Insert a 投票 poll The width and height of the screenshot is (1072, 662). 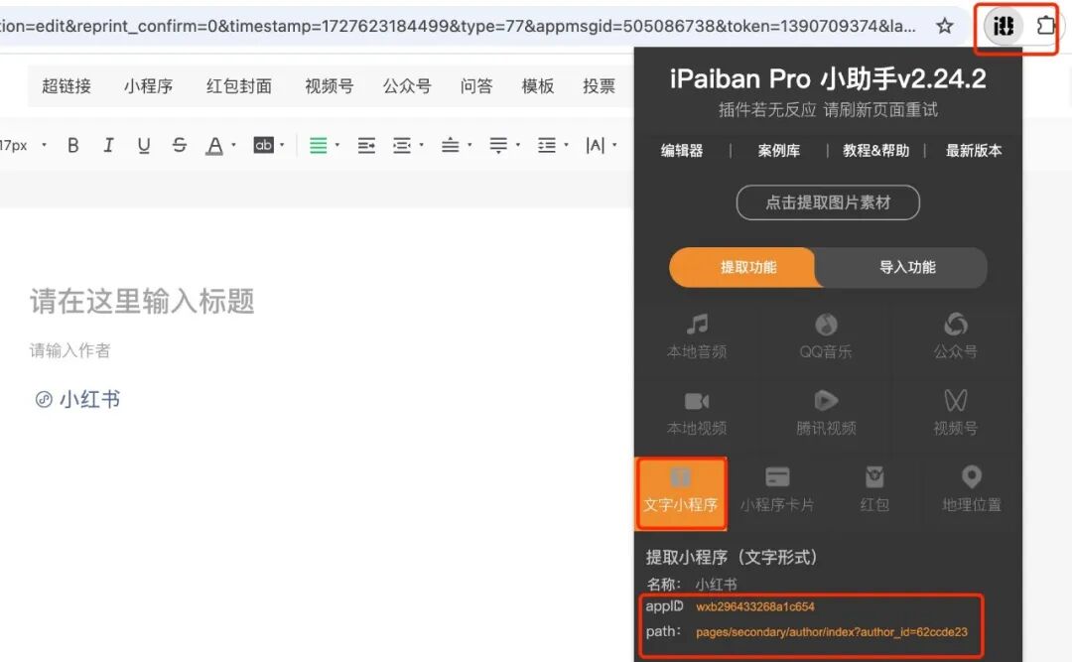[x=599, y=86]
